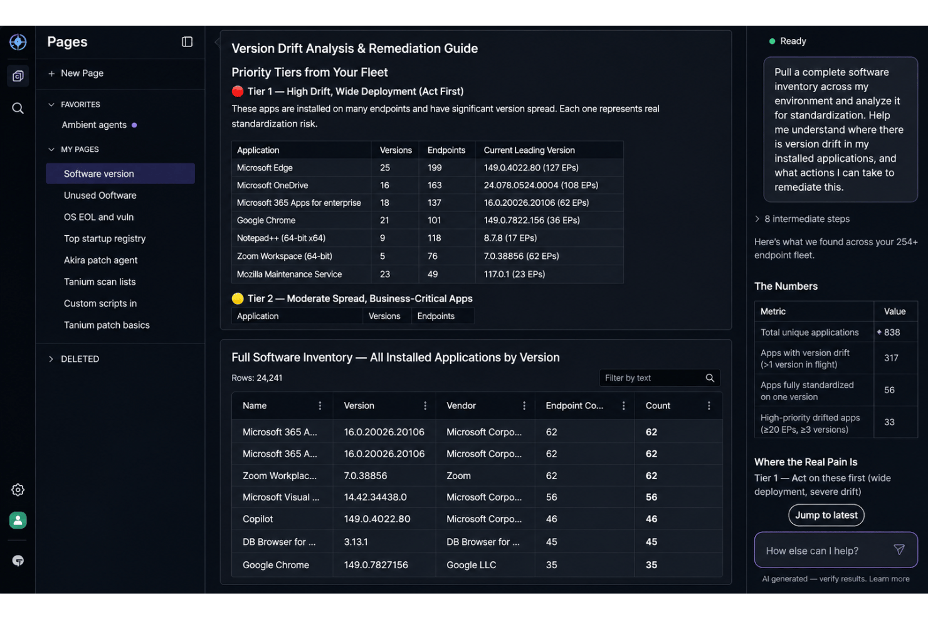Click the Rows: 24,241 label
This screenshot has height=619, width=928.
coord(257,378)
